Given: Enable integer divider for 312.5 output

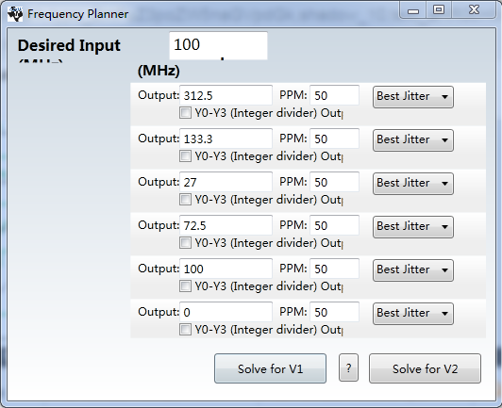Looking at the screenshot, I should [185, 113].
